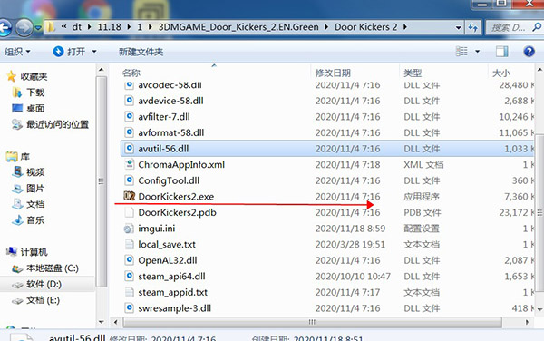The width and height of the screenshot is (544, 341).
Task: Sort by 大小 column header
Action: 501,73
